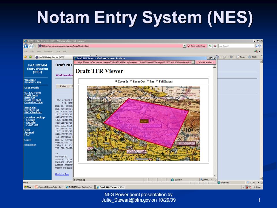Open the ICAO Form link
The width and height of the screenshot is (277, 208).
(31, 95)
